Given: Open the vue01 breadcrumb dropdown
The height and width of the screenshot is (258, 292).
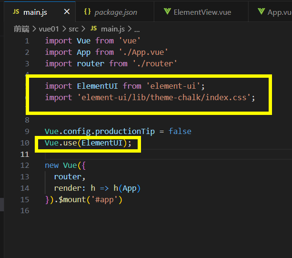Looking at the screenshot, I should (48, 29).
